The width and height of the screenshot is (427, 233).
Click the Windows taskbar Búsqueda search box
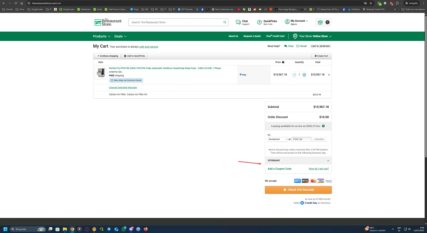pos(27,229)
